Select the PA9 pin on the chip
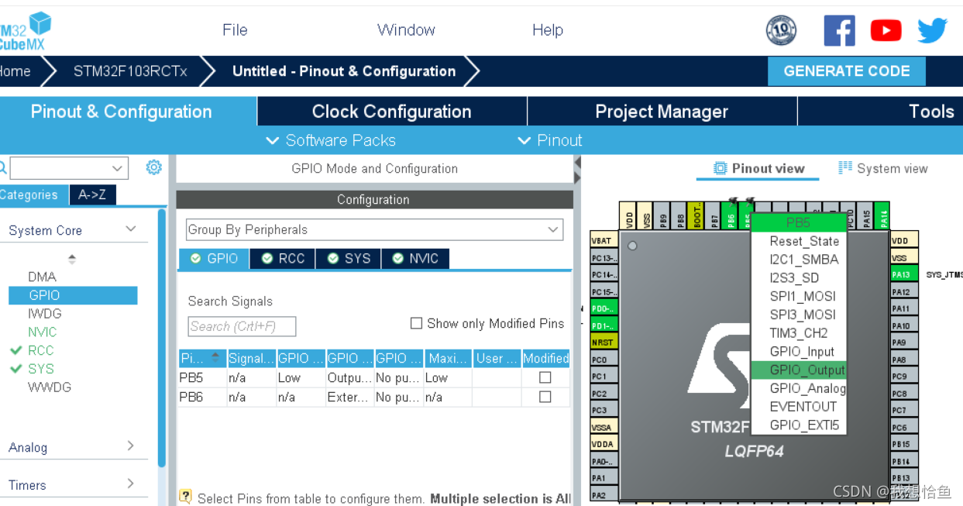 903,342
